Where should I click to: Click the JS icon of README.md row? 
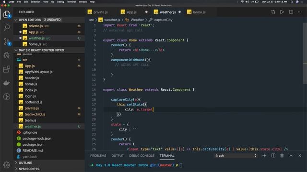[19, 150]
